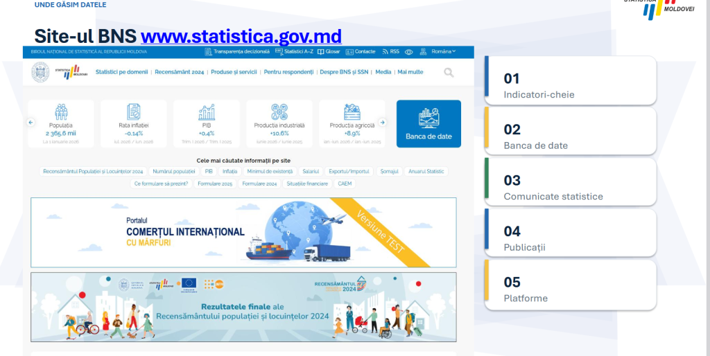Select card 03 Comunicate statistice

pyautogui.click(x=571, y=183)
